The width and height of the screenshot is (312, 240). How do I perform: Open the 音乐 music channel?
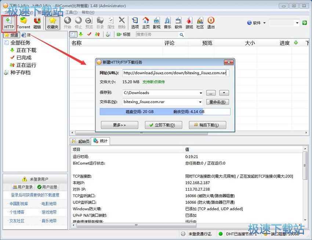167,23
